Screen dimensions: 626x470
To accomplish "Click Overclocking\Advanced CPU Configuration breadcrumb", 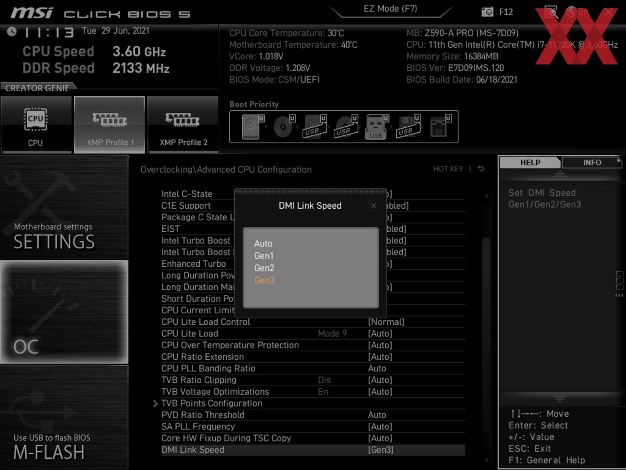I will [x=226, y=170].
